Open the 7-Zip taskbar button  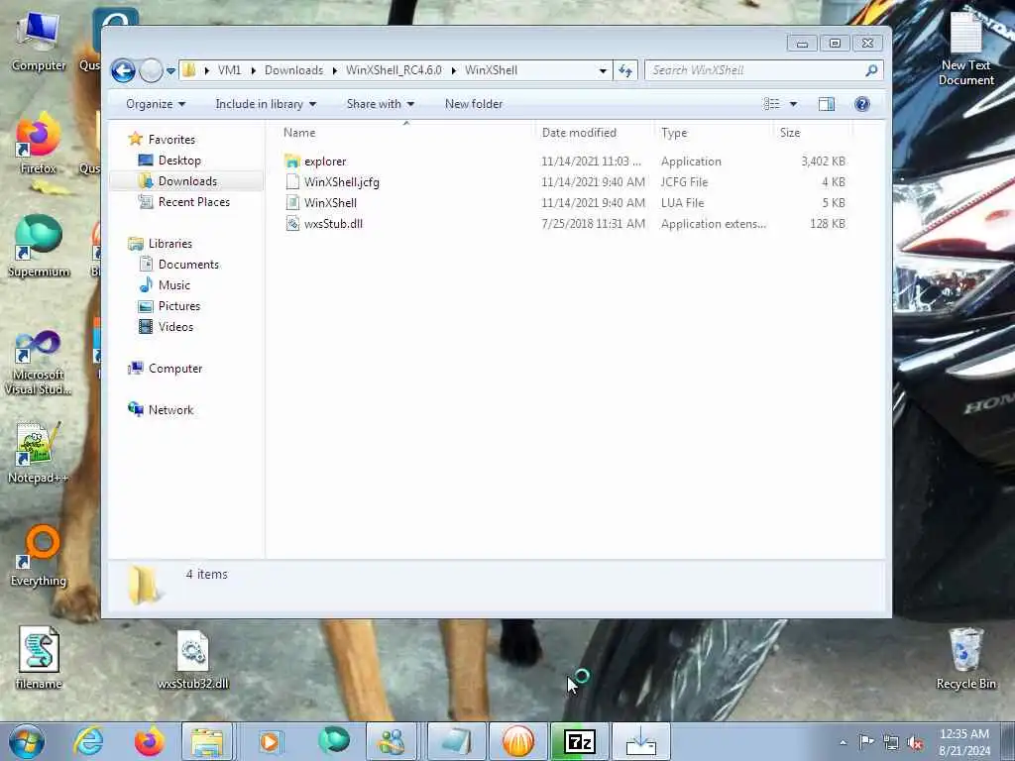579,741
